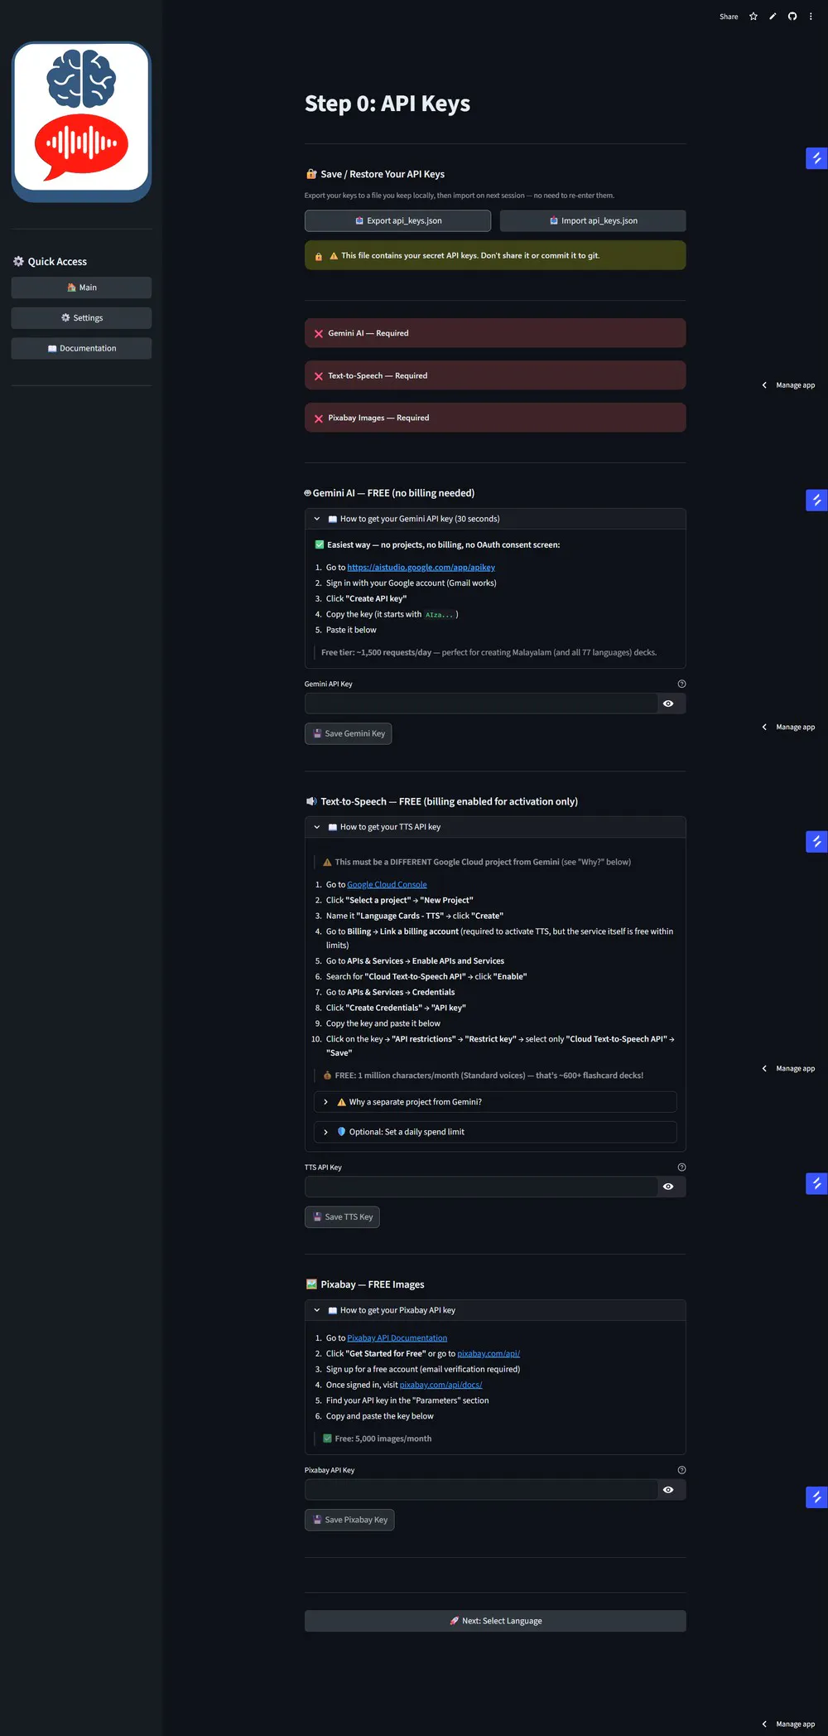
Task: Click the secret API keys warning banner
Action: (495, 255)
